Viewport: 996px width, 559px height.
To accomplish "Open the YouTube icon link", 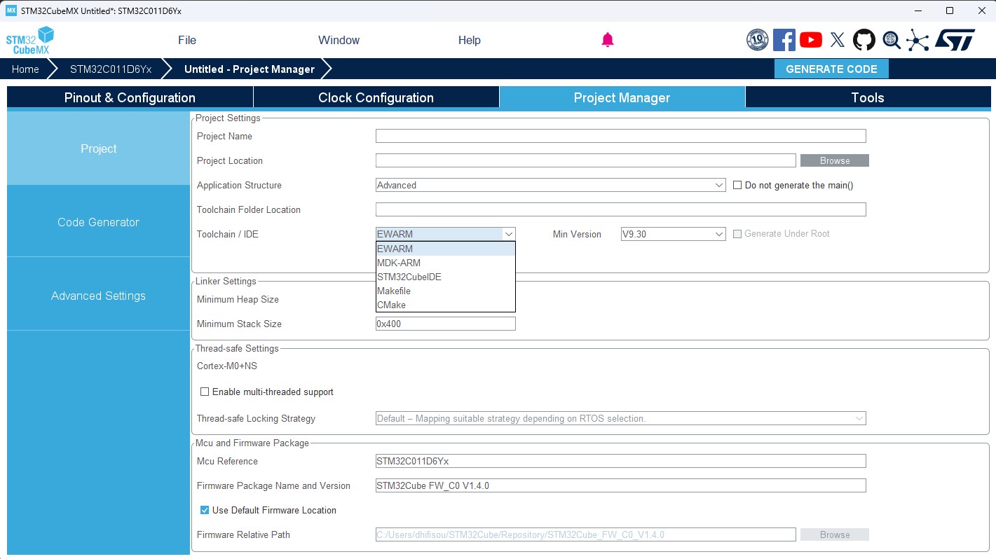I will click(811, 40).
